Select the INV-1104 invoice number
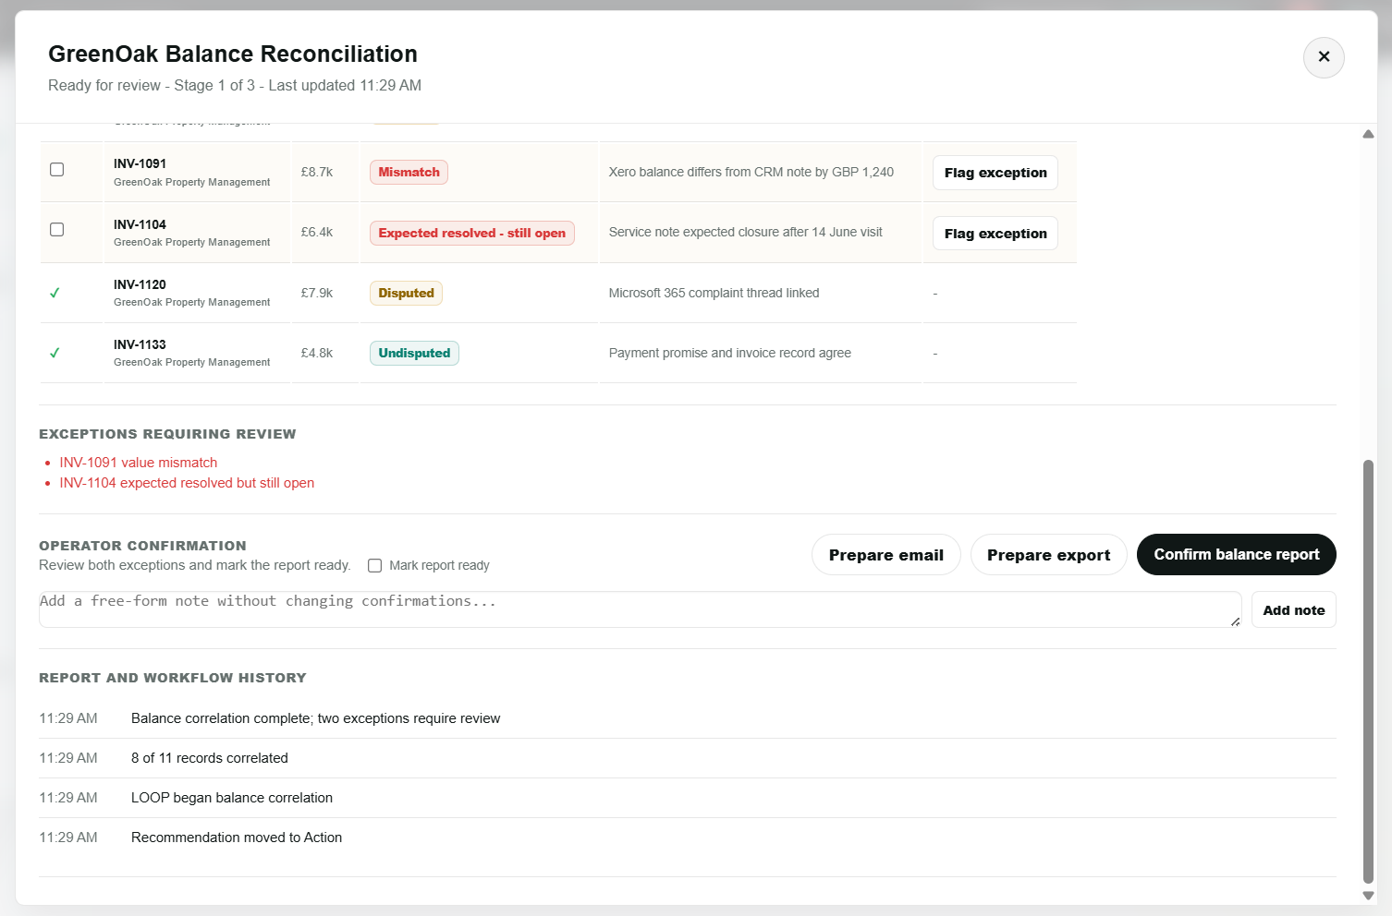Viewport: 1392px width, 916px height. click(140, 224)
